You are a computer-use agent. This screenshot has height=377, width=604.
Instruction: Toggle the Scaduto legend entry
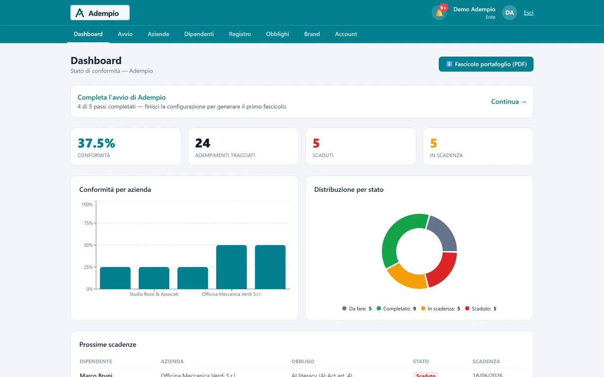(480, 309)
